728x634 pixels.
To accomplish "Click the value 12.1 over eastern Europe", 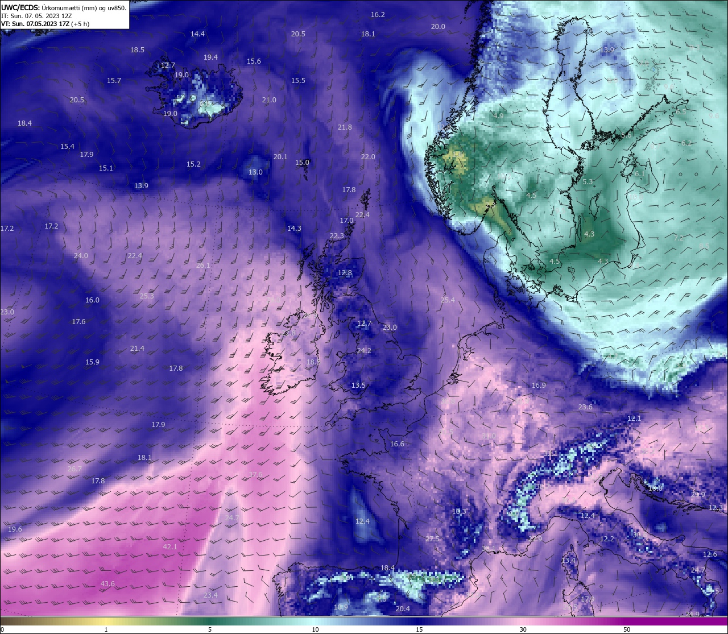I will click(634, 418).
